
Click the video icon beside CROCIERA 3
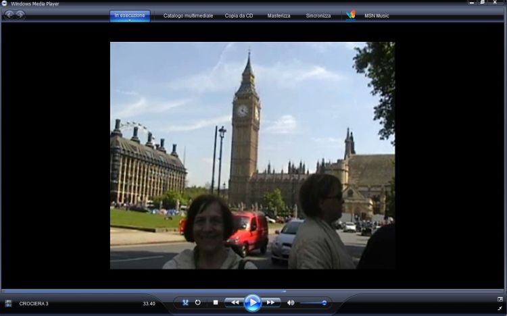coord(8,304)
